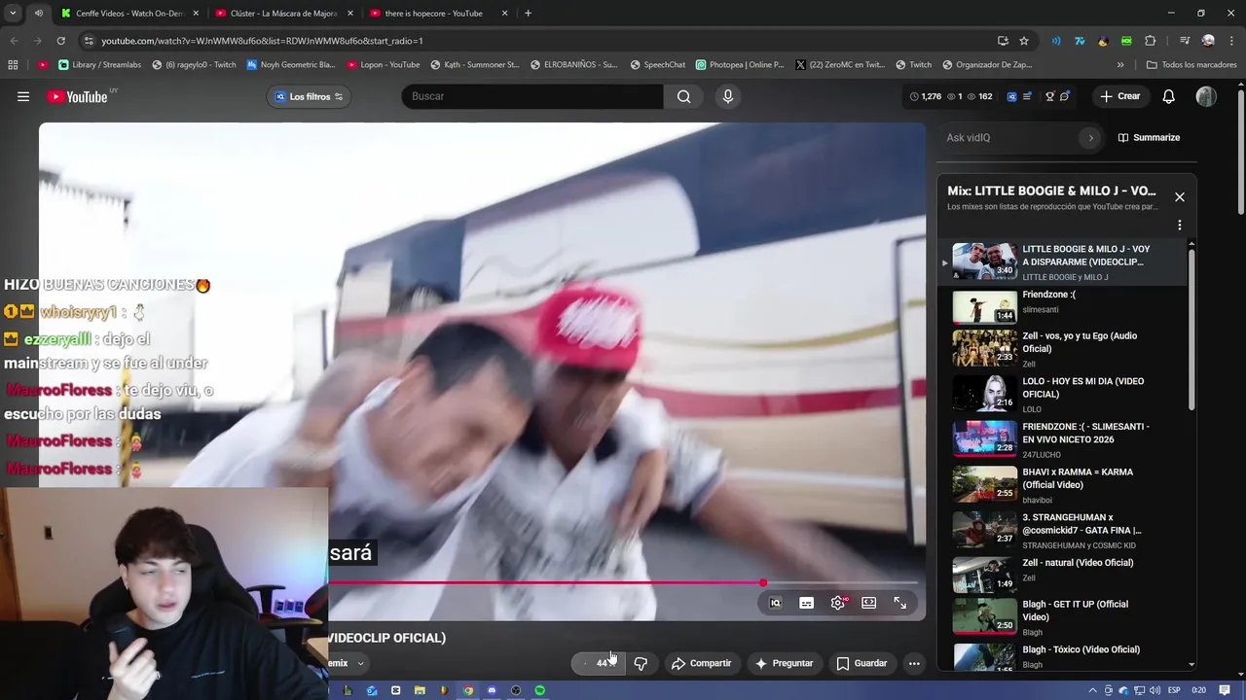Open the Google apps grid in bookmarks bar
The height and width of the screenshot is (700, 1246).
point(13,65)
